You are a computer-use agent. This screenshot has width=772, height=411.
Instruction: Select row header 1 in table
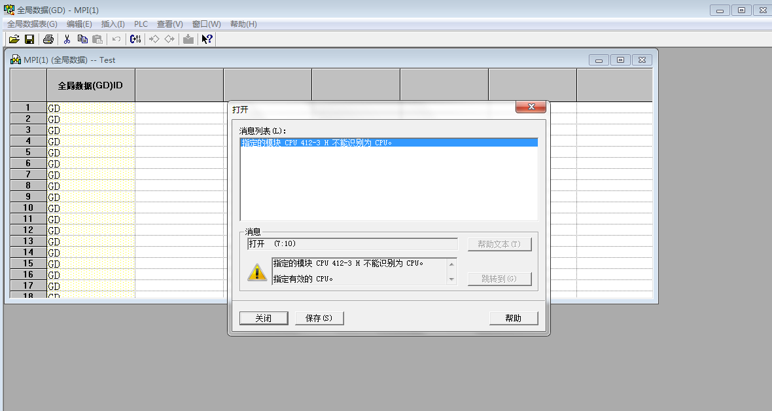pyautogui.click(x=28, y=107)
